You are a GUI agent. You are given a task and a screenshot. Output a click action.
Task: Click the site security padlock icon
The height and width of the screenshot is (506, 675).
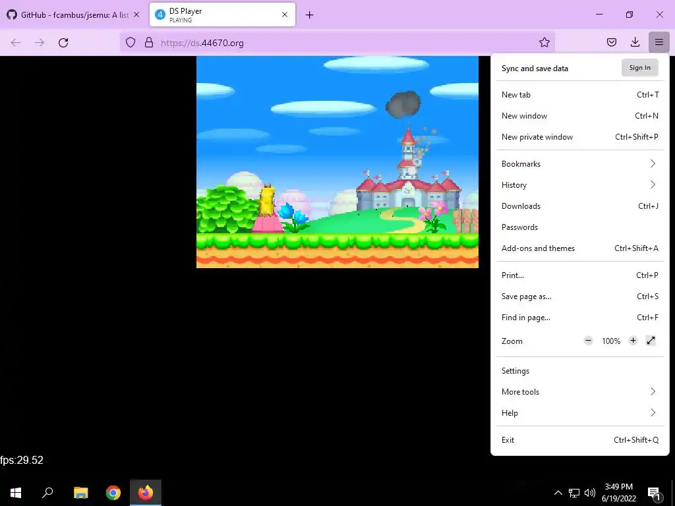click(149, 42)
